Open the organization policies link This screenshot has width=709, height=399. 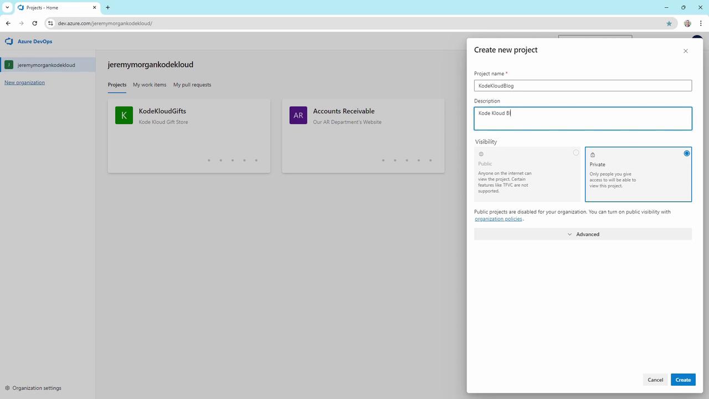[x=499, y=219]
